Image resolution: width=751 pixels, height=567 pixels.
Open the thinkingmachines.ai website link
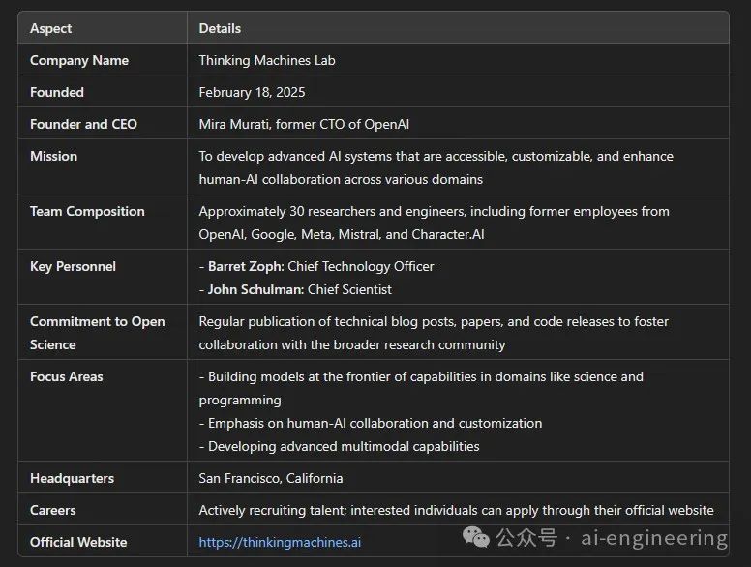[x=280, y=542]
